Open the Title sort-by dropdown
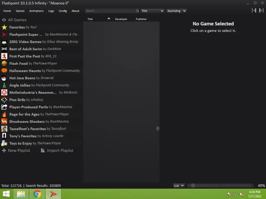The width and height of the screenshot is (266, 199). point(152,11)
